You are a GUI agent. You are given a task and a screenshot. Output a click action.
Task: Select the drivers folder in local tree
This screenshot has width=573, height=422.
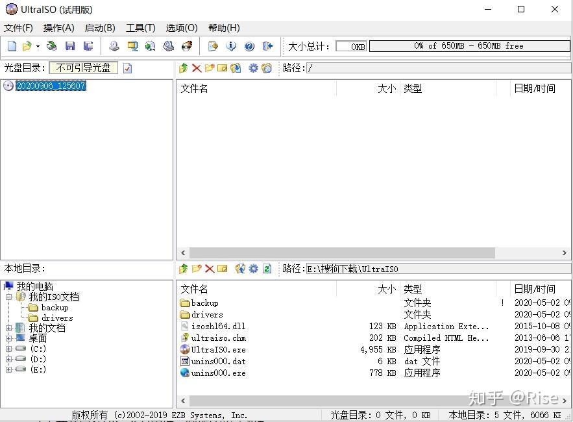[x=57, y=317]
